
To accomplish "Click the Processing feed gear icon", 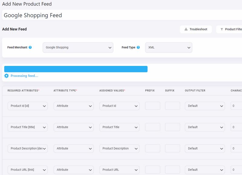I will click(6, 76).
